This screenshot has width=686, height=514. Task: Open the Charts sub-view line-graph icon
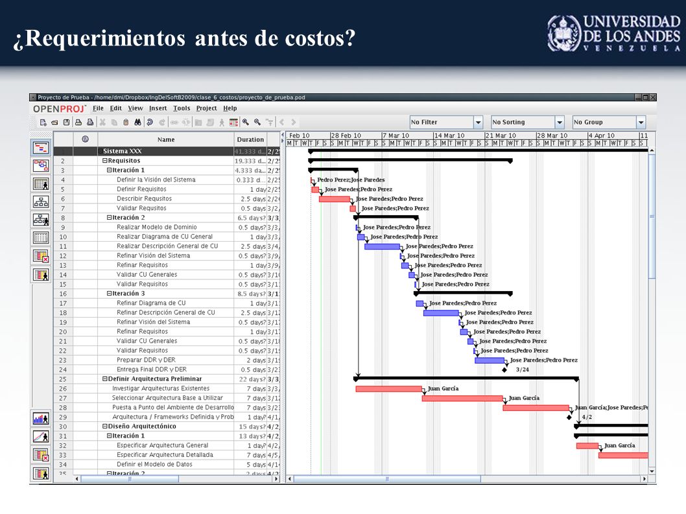tap(41, 437)
